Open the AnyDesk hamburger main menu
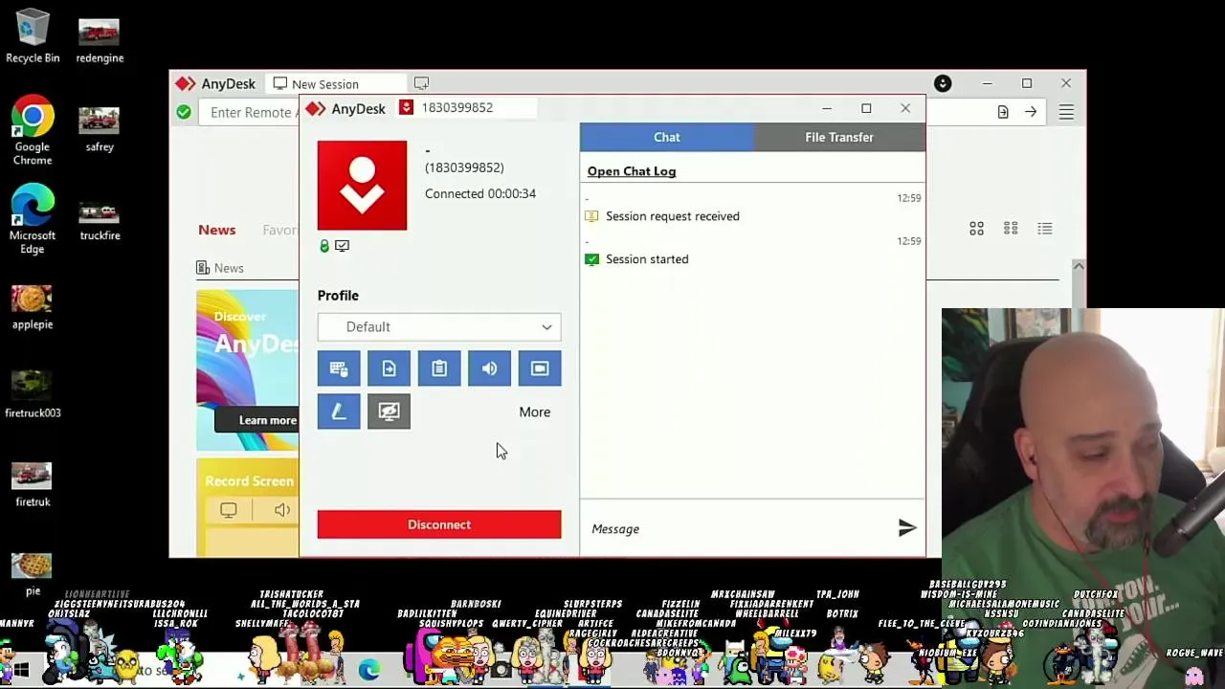Screen dimensions: 1225x689 point(1066,112)
